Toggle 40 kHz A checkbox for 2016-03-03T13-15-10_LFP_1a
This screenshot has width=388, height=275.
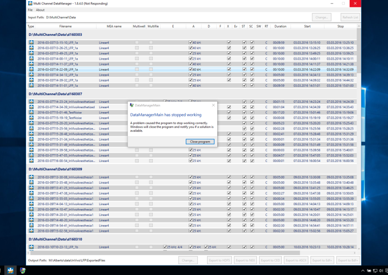[191, 42]
